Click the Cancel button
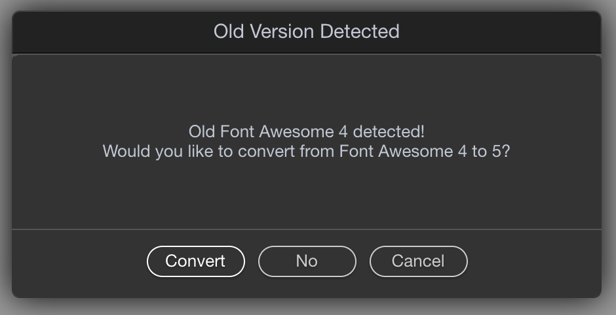The width and height of the screenshot is (616, 315). click(x=418, y=261)
